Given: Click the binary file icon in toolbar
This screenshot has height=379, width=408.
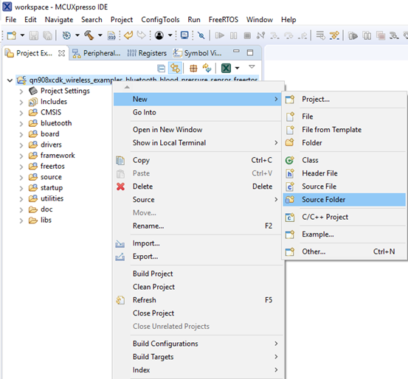Looking at the screenshot, I should point(111,35).
